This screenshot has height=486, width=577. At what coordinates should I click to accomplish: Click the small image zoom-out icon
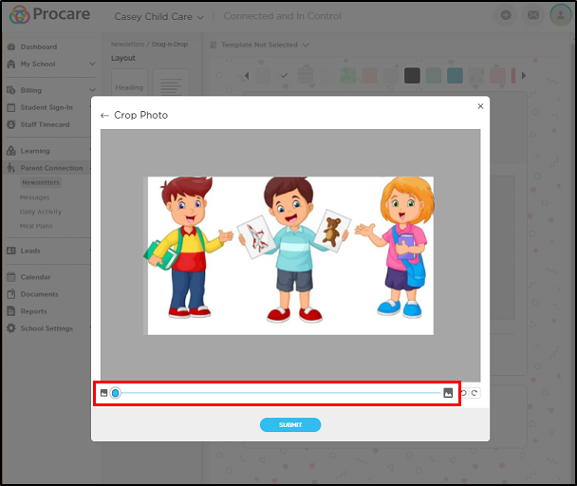[104, 393]
